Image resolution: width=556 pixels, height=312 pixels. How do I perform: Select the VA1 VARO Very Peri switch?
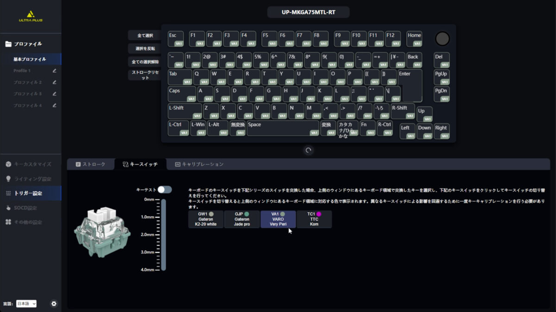point(278,219)
